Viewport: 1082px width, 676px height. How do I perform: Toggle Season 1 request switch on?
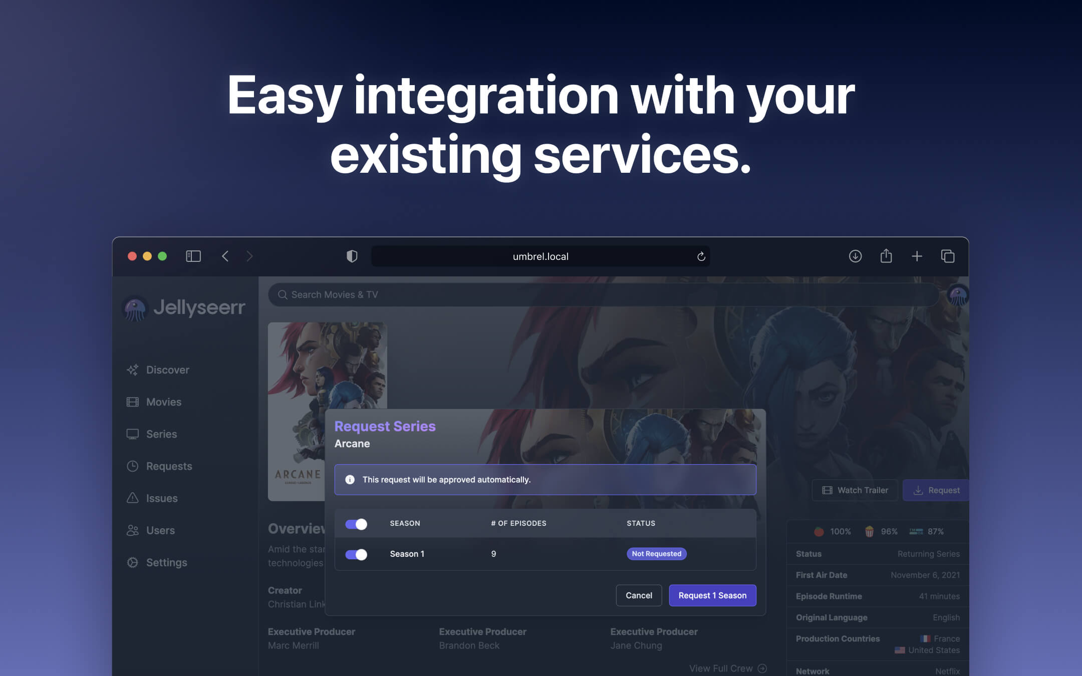coord(356,554)
